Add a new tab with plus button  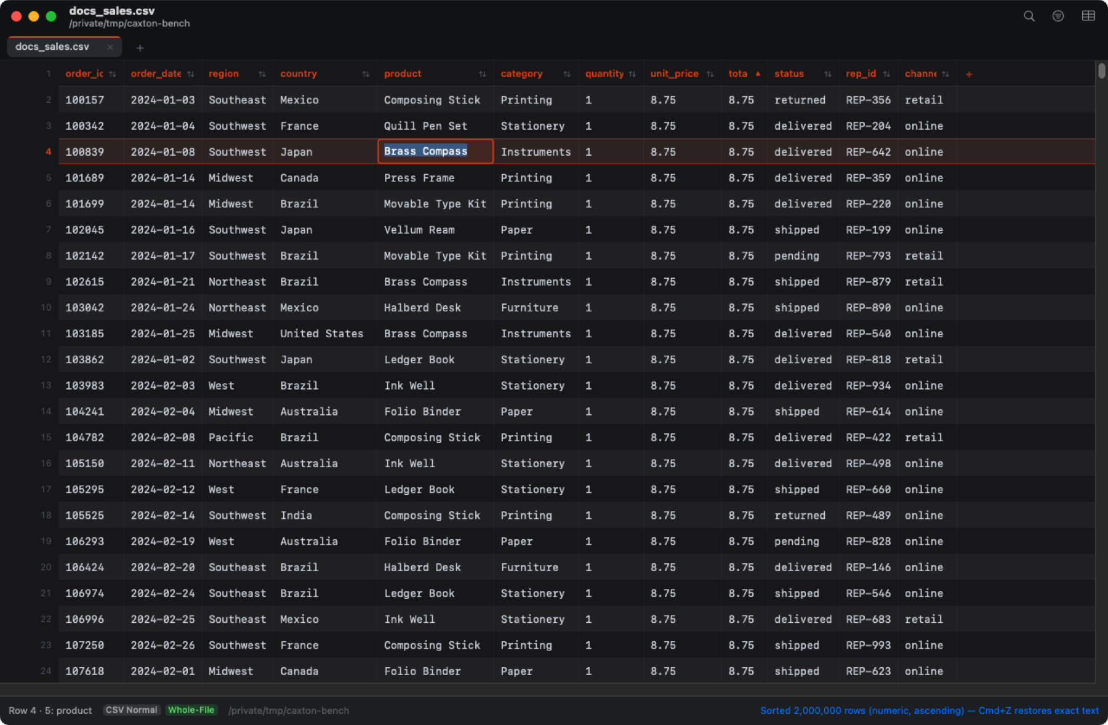(x=140, y=48)
